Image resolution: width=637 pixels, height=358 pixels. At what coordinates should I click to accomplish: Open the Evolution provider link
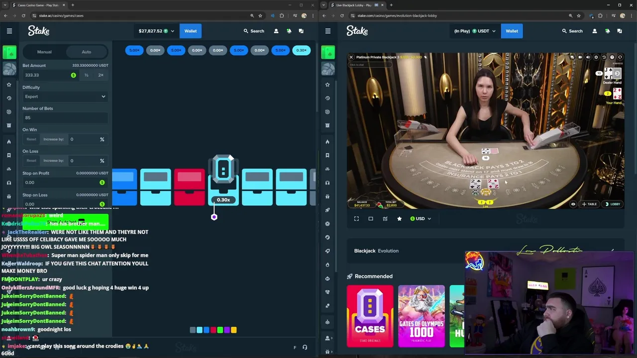(388, 251)
